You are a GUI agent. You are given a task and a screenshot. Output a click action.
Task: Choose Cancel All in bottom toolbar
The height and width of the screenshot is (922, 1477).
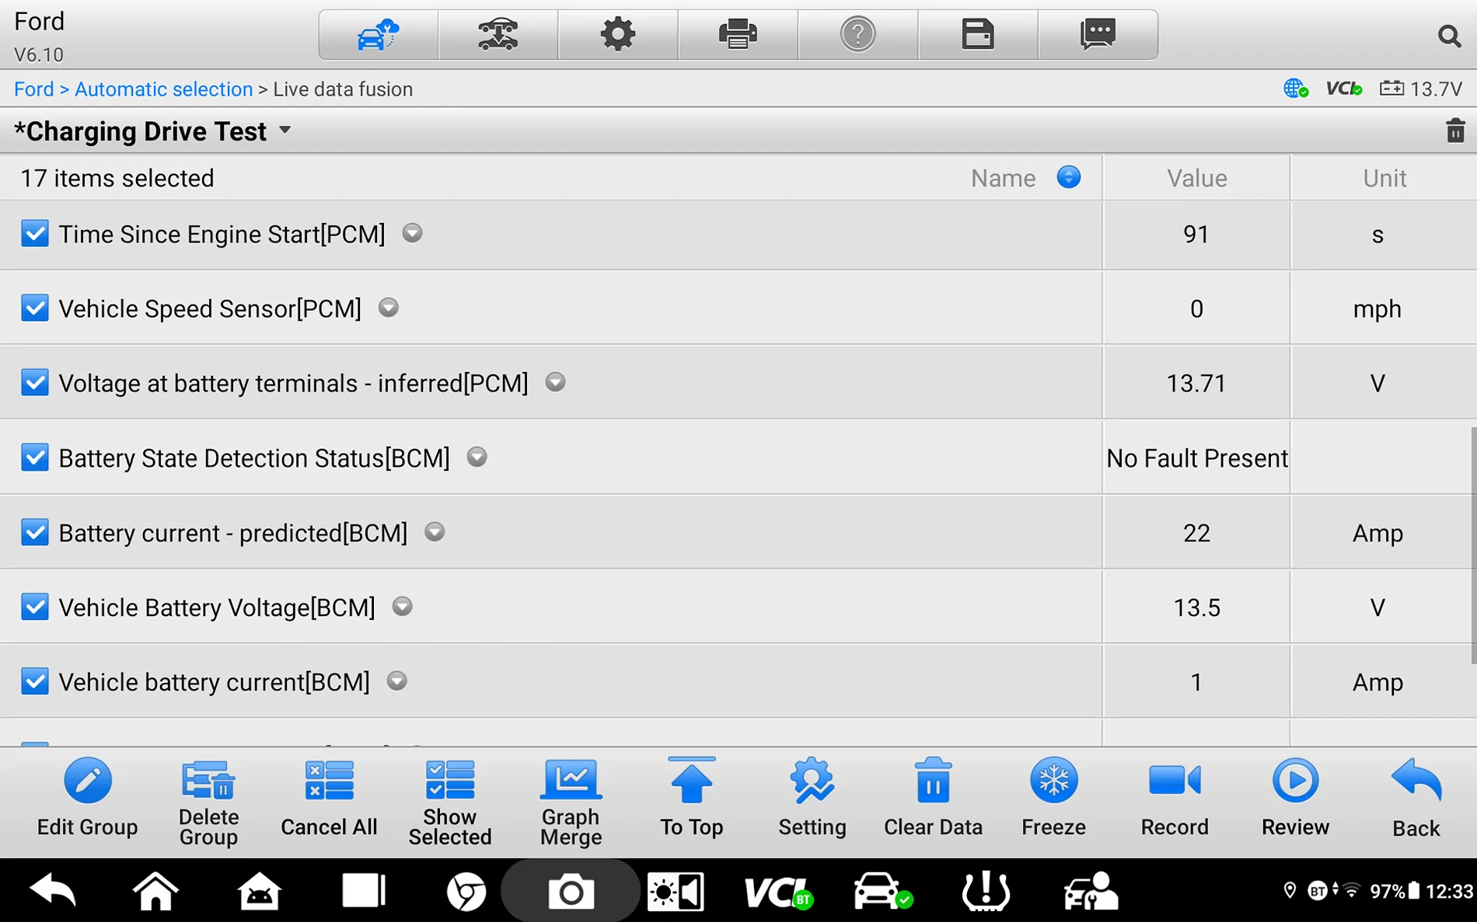pos(329,800)
